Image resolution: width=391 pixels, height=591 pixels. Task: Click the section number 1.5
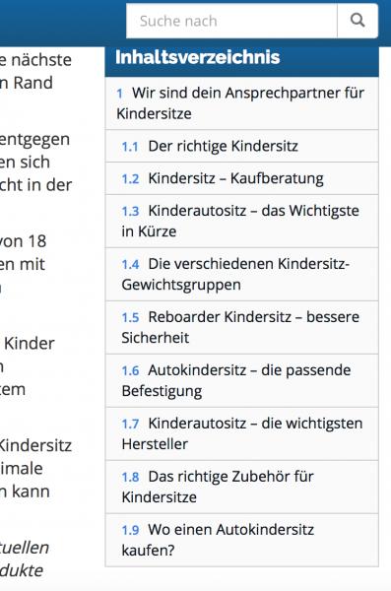click(x=130, y=318)
